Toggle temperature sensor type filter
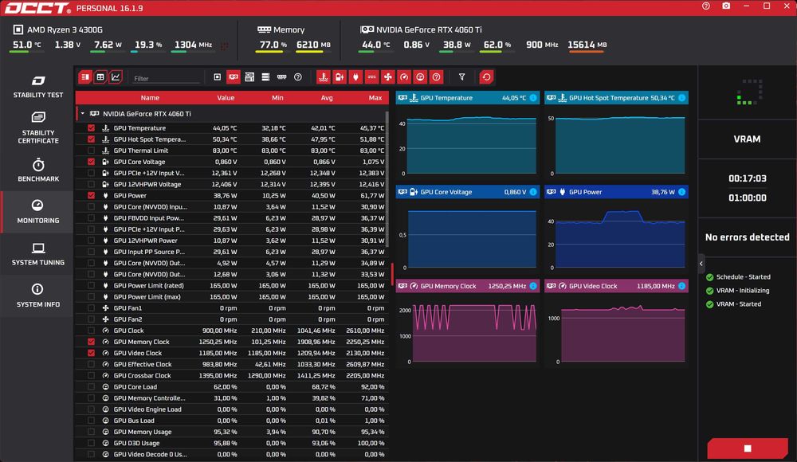 (x=324, y=77)
